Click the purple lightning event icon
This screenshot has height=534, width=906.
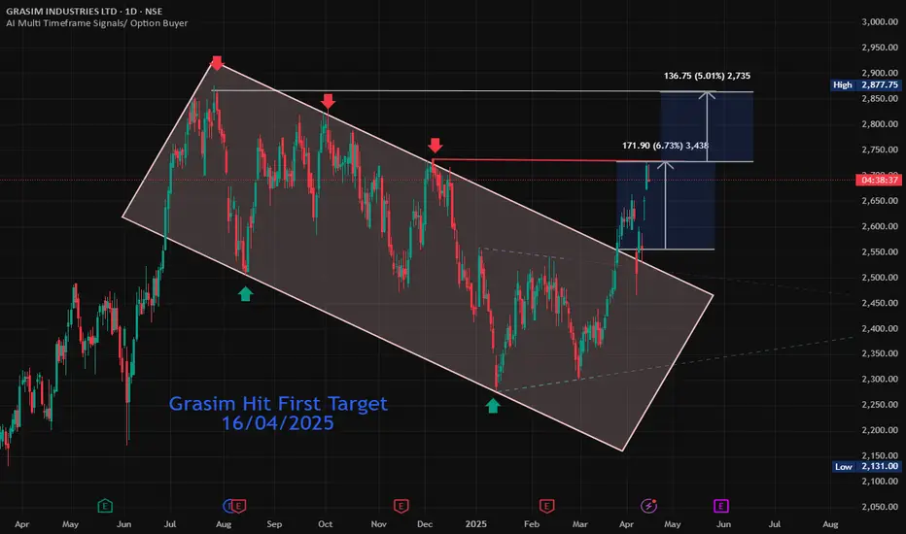tap(648, 506)
